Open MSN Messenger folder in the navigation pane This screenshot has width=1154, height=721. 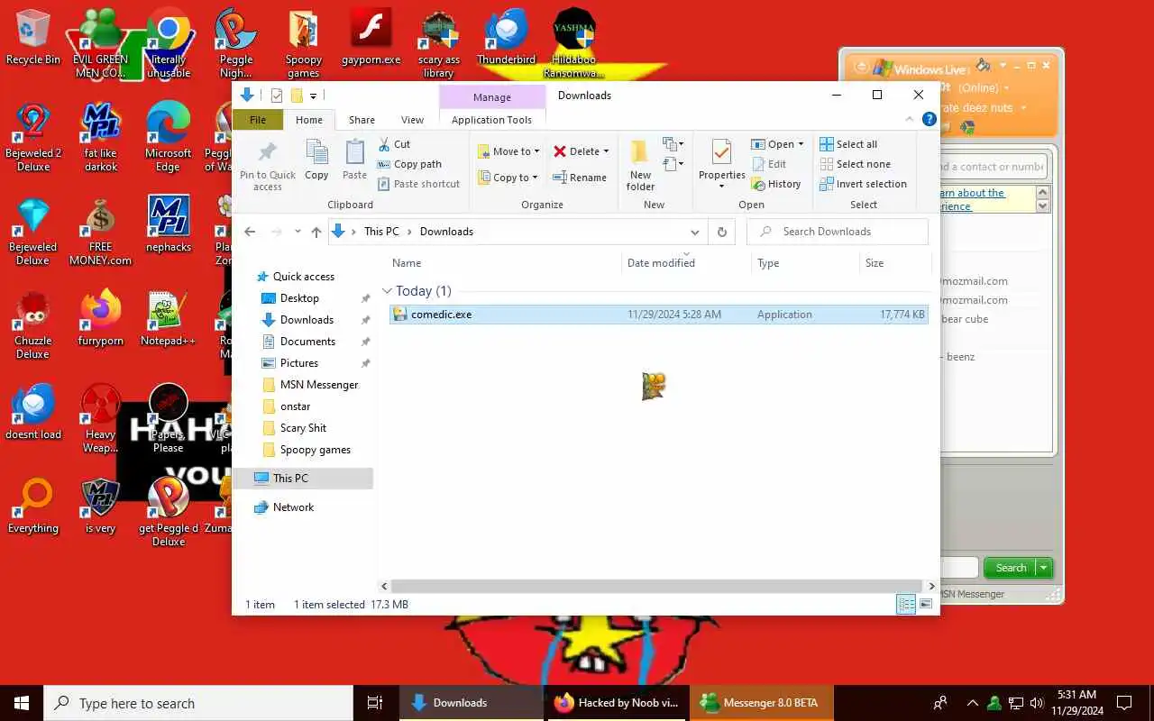pos(319,385)
